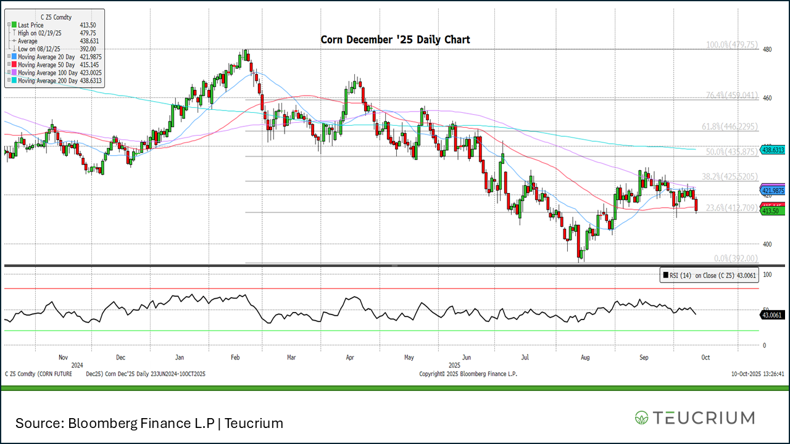The image size is (790, 444).
Task: Click the panel divider above the RSI pane
Action: (395, 266)
